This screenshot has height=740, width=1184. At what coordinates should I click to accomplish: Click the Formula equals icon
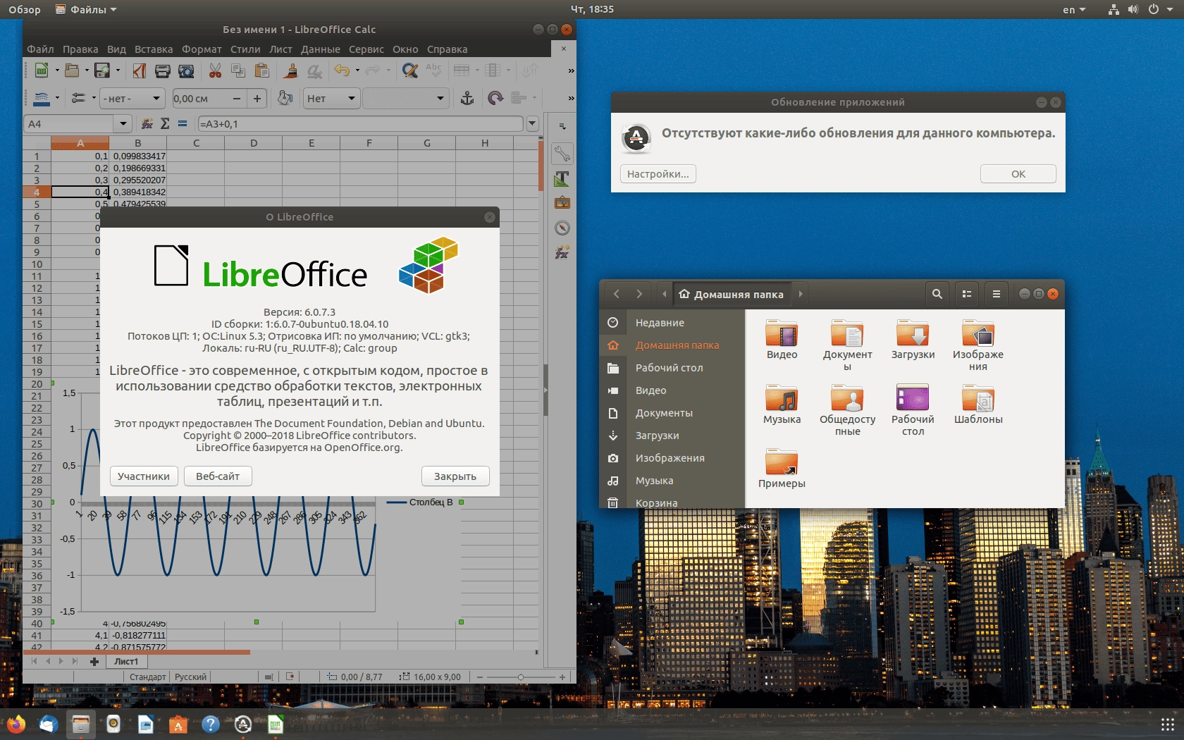pos(183,123)
